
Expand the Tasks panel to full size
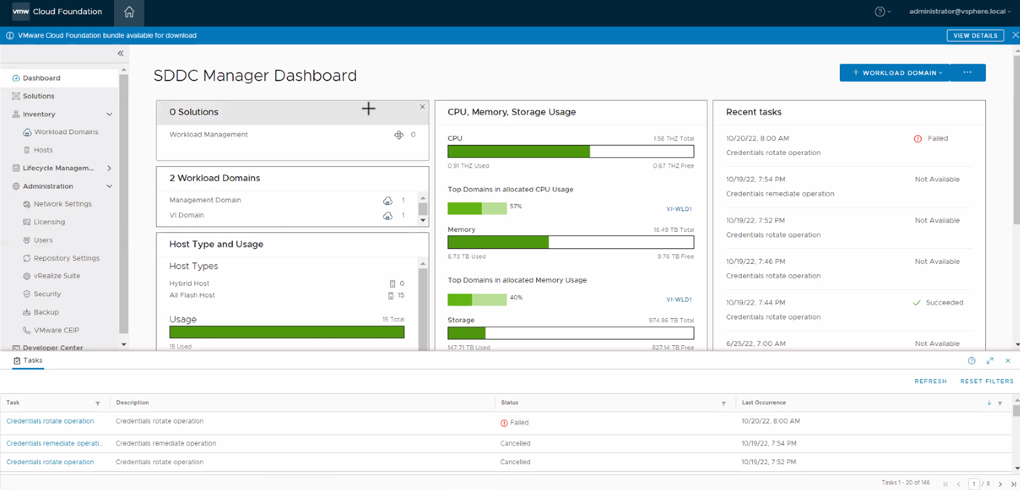(x=990, y=361)
